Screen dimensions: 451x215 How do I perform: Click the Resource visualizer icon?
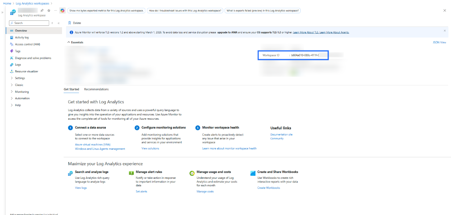(12, 72)
